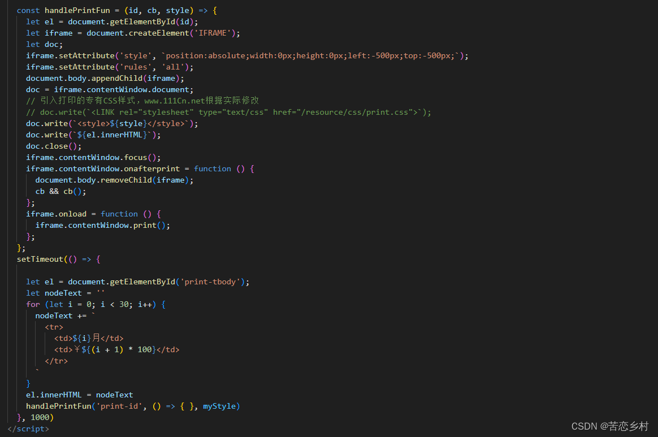Click the 'cb && cb();' line
Screen dimensions: 658x437
click(60, 192)
